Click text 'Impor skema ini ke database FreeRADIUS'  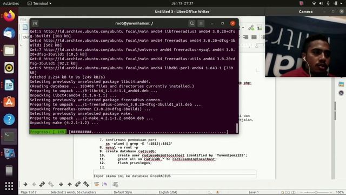(132, 176)
